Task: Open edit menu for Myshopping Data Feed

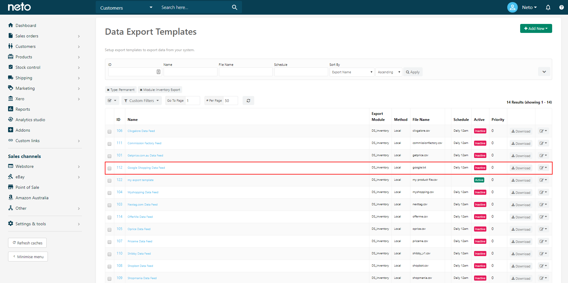Action: 543,192
